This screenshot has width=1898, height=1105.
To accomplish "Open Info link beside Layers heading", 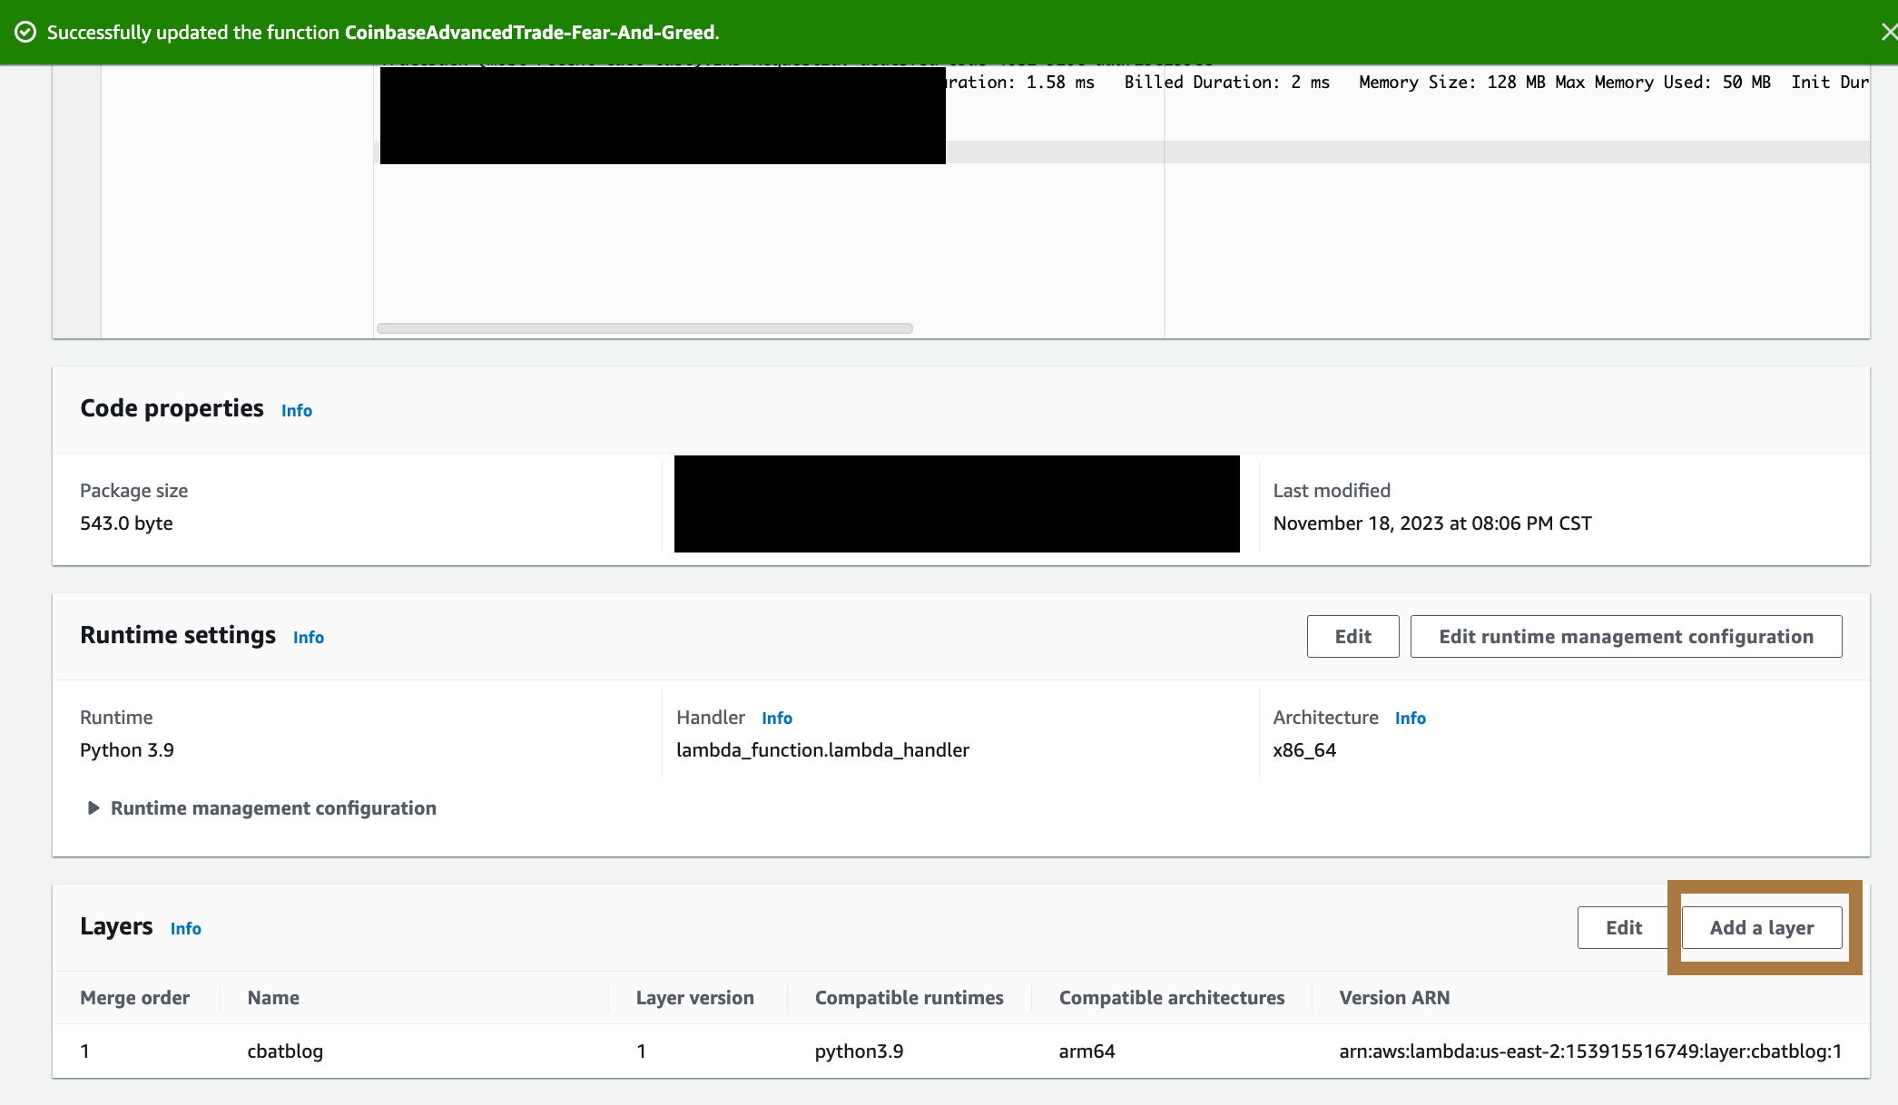I will pos(185,928).
